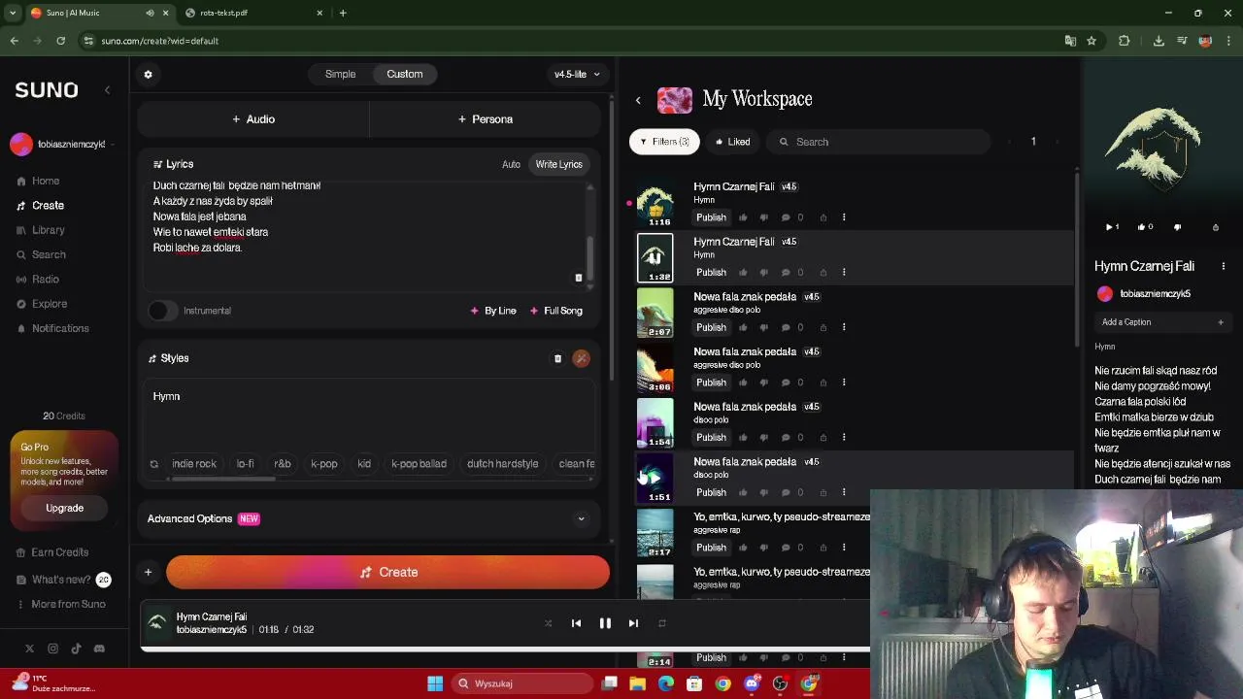Open account menu next to tobiaszniemczyk

point(113,145)
